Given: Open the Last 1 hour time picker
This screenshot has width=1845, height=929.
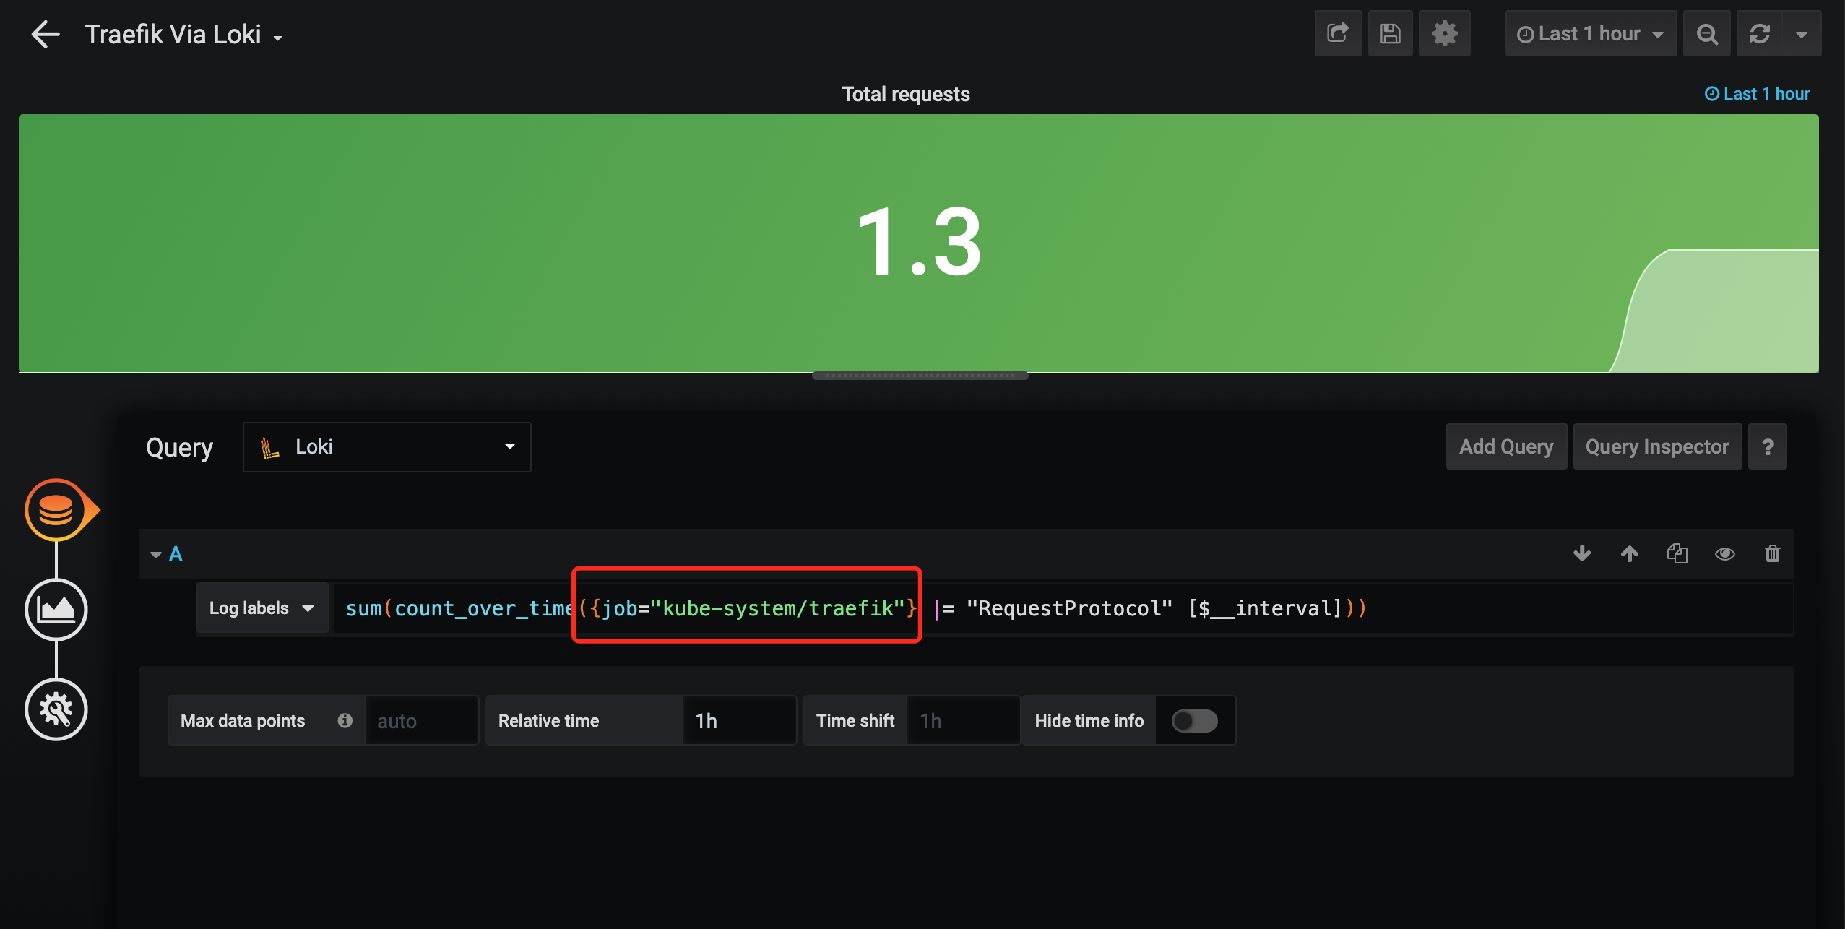Looking at the screenshot, I should (1590, 33).
